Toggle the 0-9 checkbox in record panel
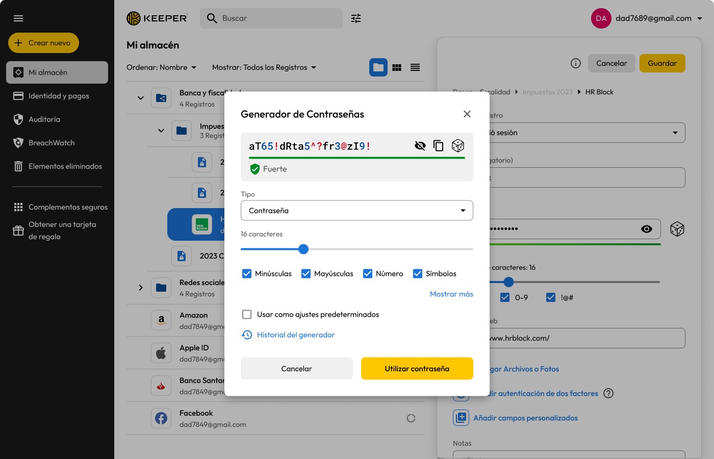 [x=505, y=297]
